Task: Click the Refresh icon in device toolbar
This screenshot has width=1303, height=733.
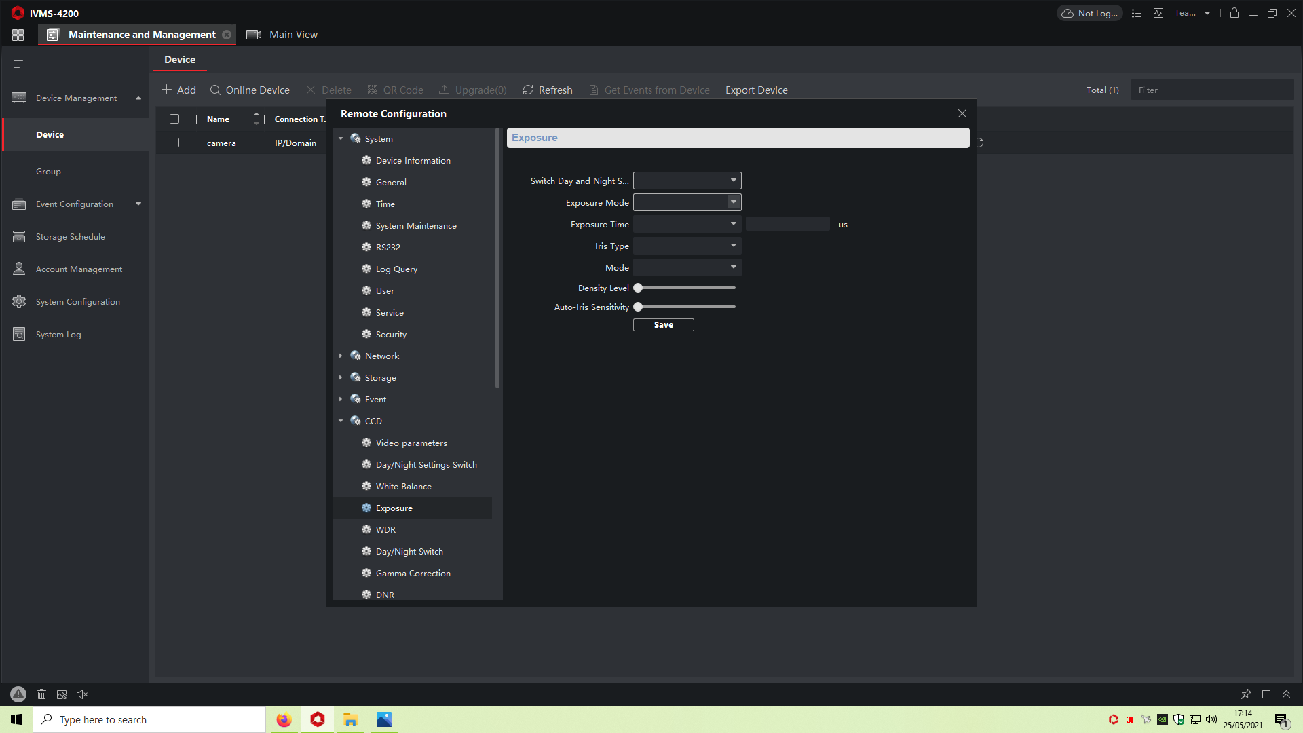Action: [x=528, y=90]
